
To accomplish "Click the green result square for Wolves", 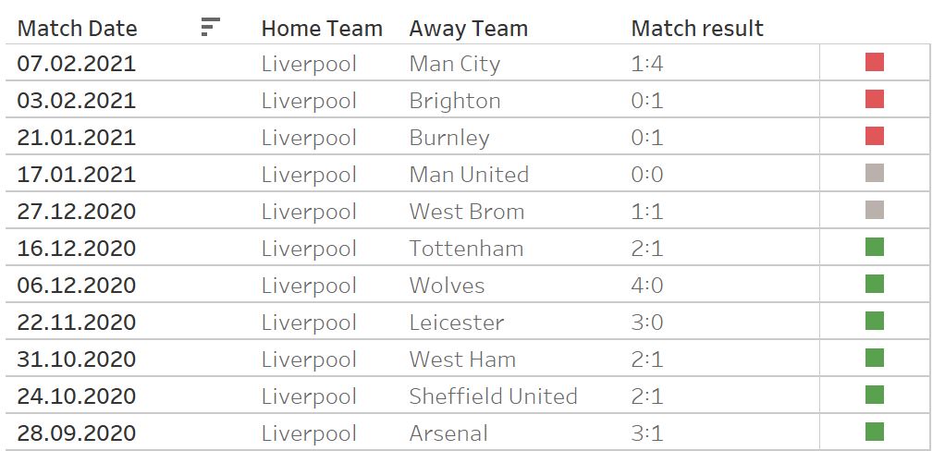I will pos(875,285).
